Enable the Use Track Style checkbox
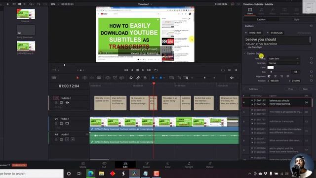The height and width of the screenshot is (178, 316). pos(245,47)
